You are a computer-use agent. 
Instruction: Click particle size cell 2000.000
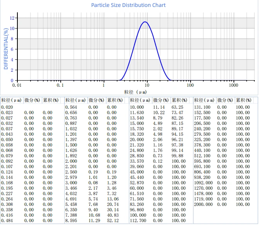[203, 204]
